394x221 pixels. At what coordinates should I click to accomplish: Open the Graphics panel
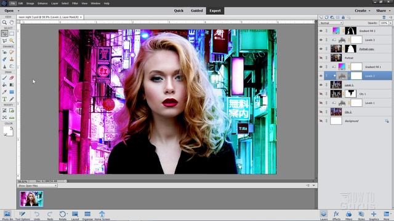pos(374,215)
